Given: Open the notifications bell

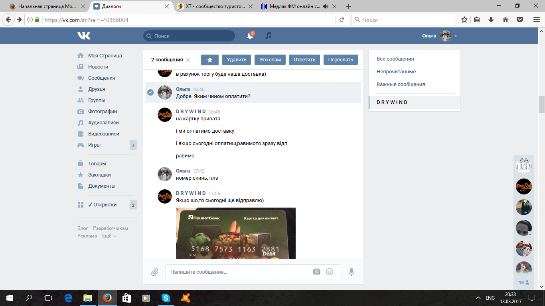Looking at the screenshot, I should (x=250, y=36).
